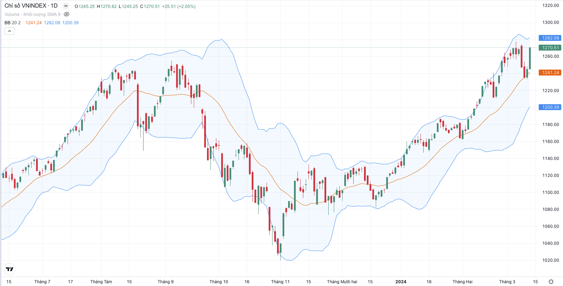Click the BB upper value 1282.08 in legend
Screen dimensions: 563x286
pyautogui.click(x=52, y=23)
